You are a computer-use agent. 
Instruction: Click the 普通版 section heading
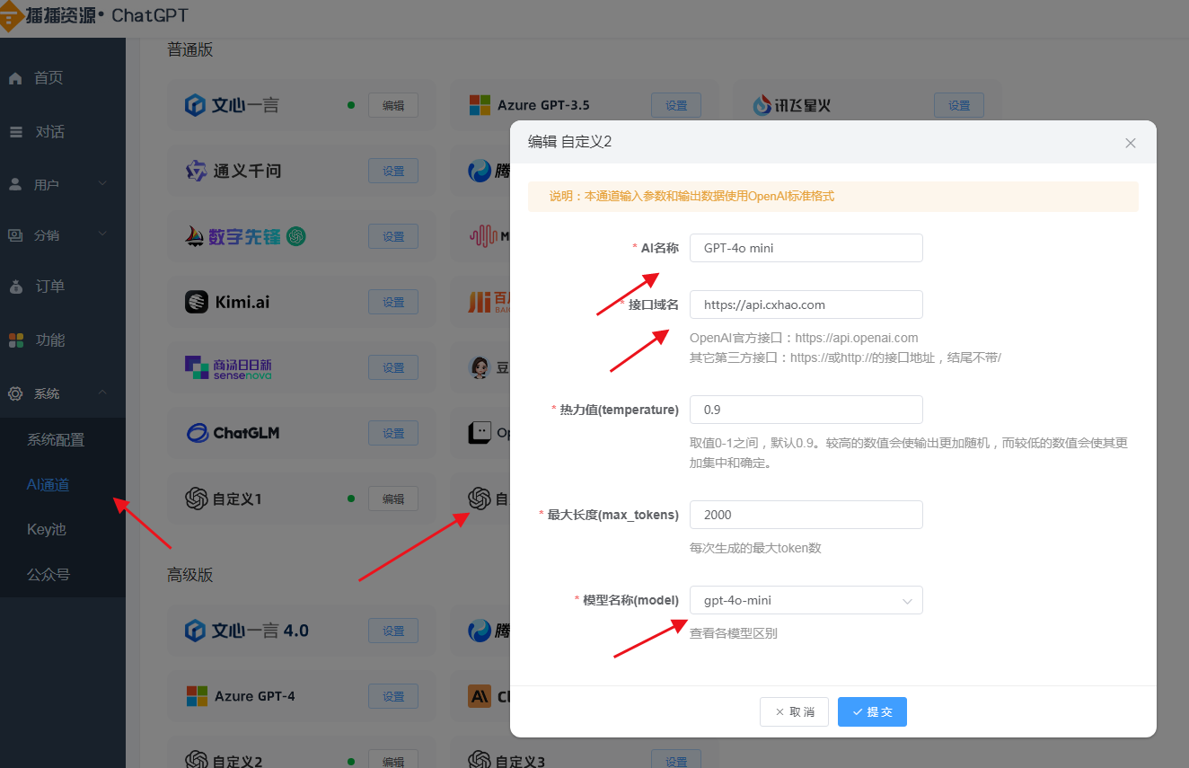(190, 50)
